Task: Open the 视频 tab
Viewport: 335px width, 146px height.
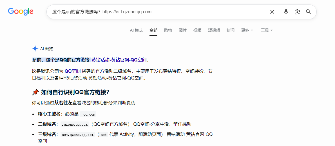Action: [x=197, y=30]
